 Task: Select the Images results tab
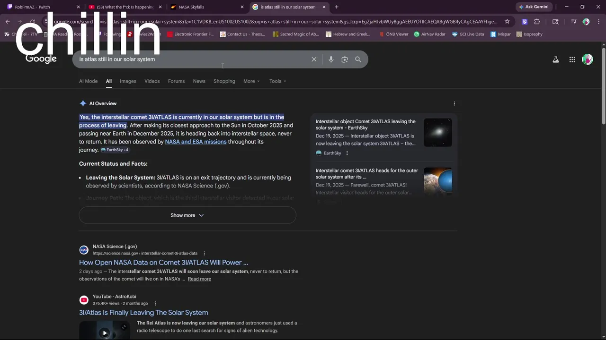tap(128, 81)
